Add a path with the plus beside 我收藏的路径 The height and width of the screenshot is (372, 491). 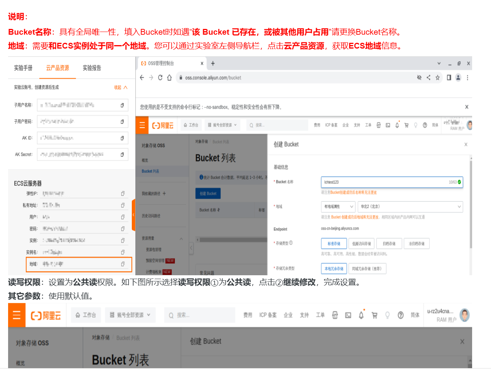tap(164, 194)
